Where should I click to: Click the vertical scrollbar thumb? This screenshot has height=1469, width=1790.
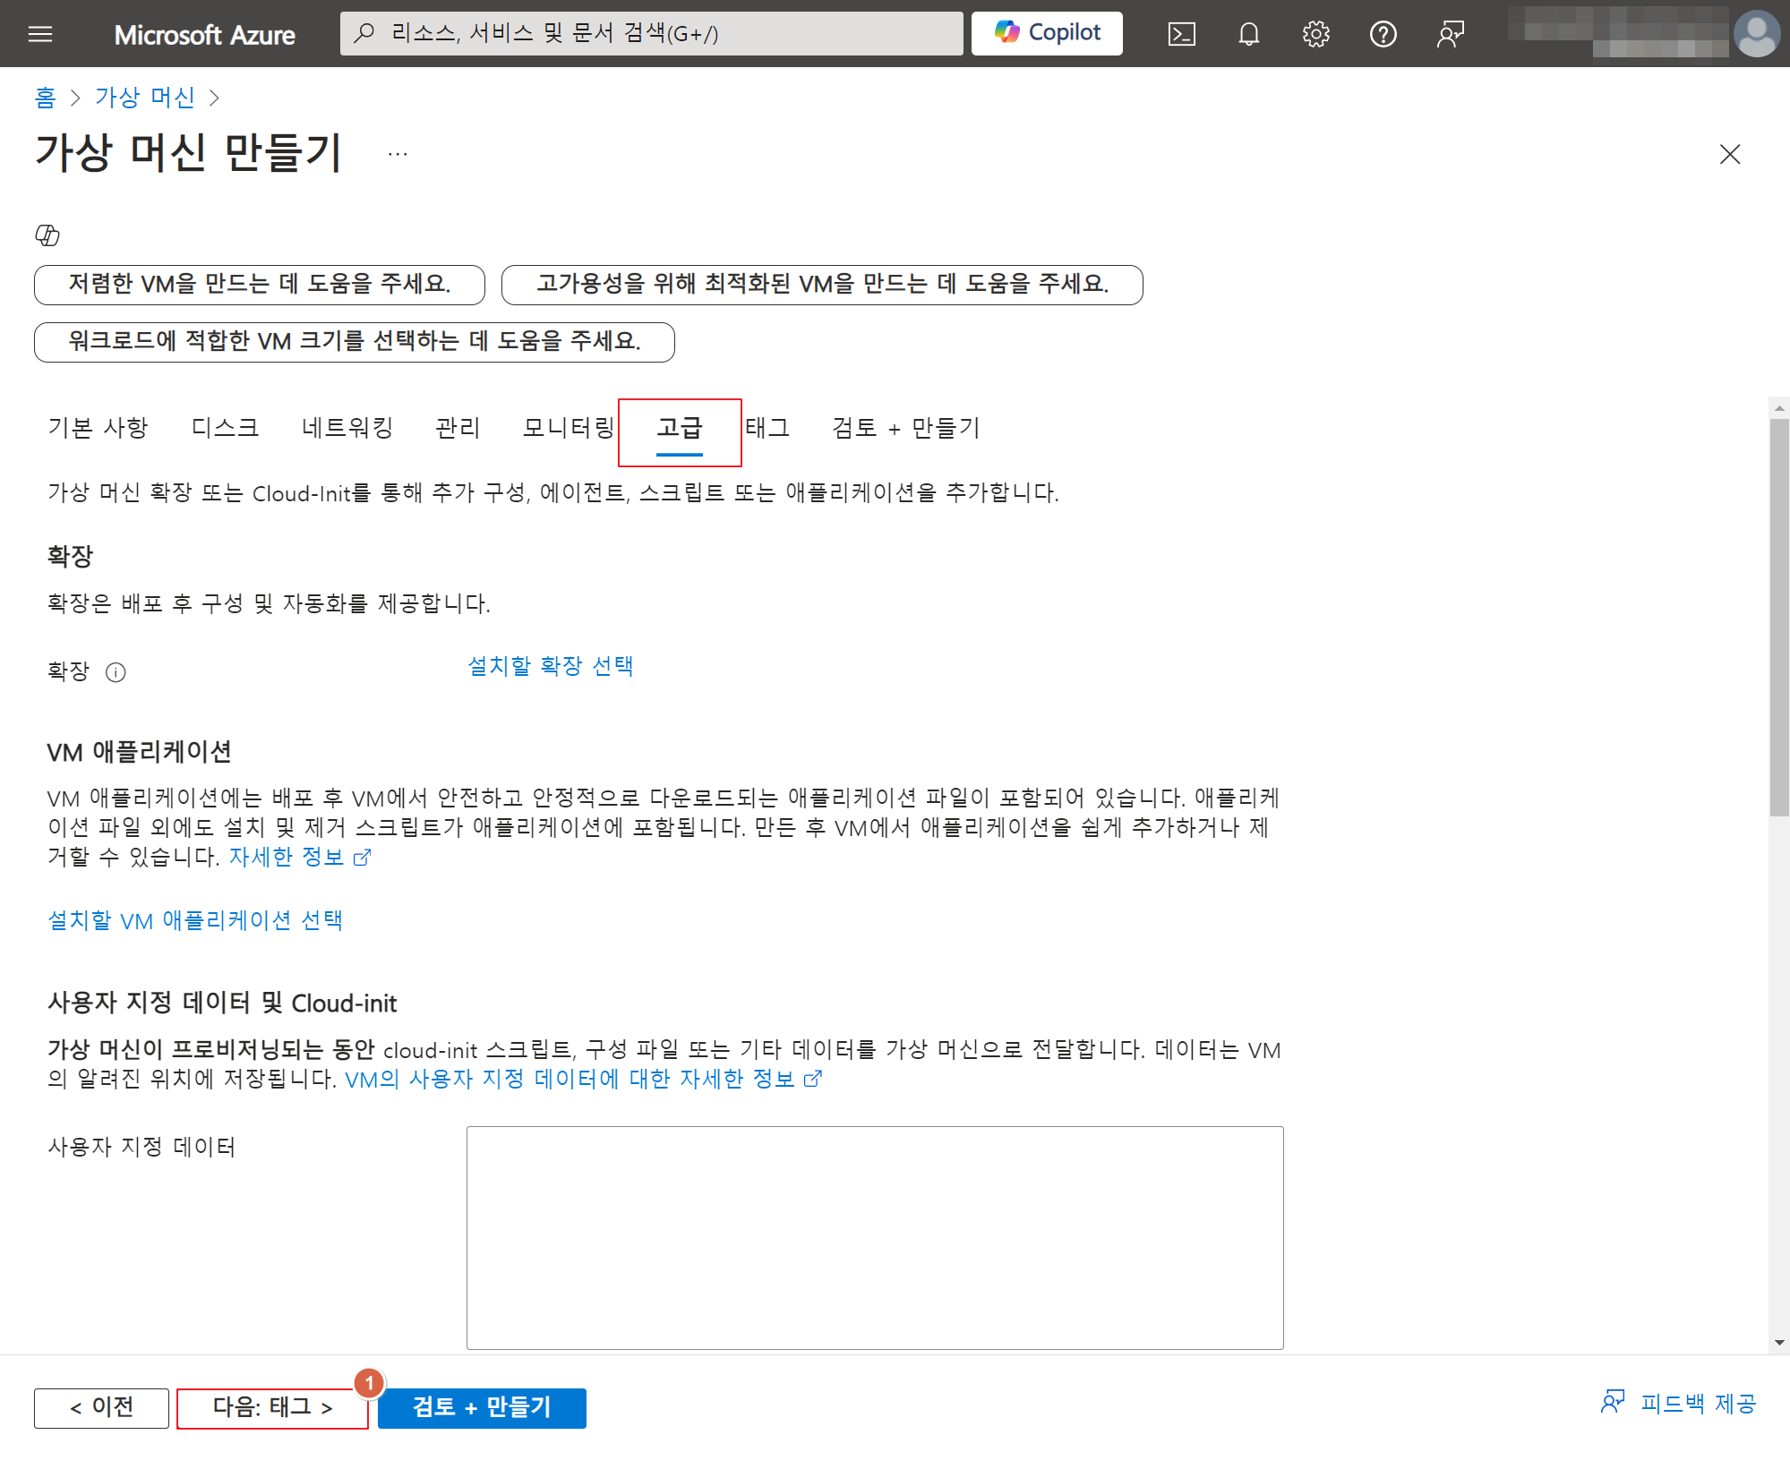click(1778, 618)
